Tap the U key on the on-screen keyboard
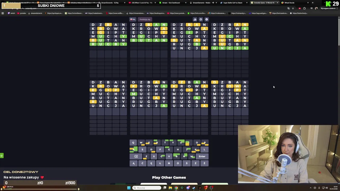This screenshot has height=191, width=340. (x=181, y=143)
